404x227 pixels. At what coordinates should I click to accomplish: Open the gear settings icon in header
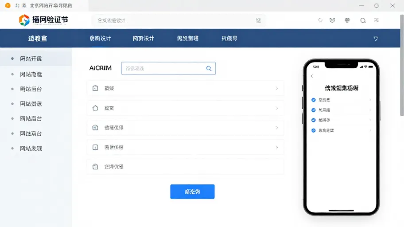coord(347,20)
